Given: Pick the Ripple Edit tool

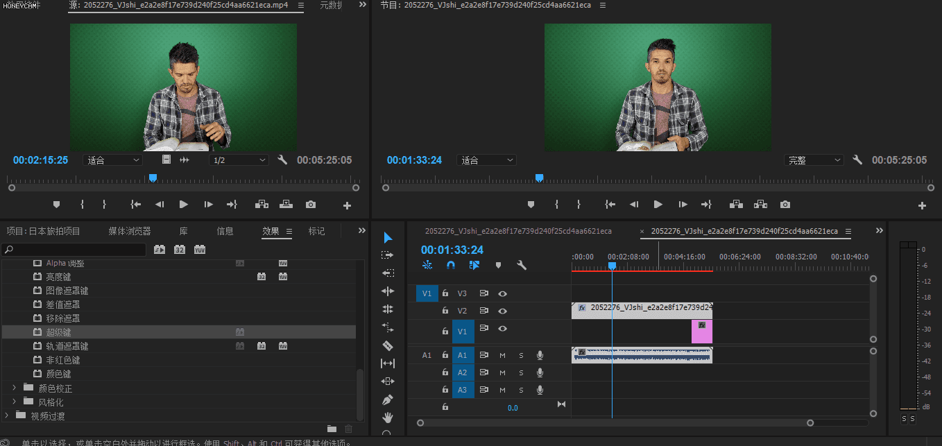Looking at the screenshot, I should tap(388, 291).
